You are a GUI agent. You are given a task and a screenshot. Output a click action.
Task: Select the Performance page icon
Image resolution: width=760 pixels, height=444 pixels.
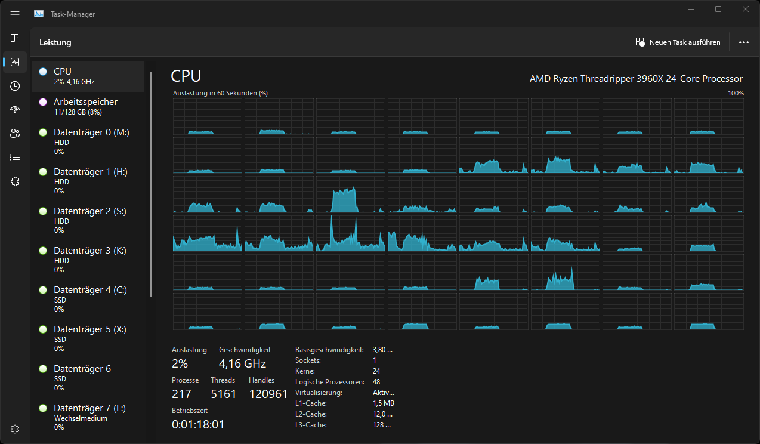15,62
